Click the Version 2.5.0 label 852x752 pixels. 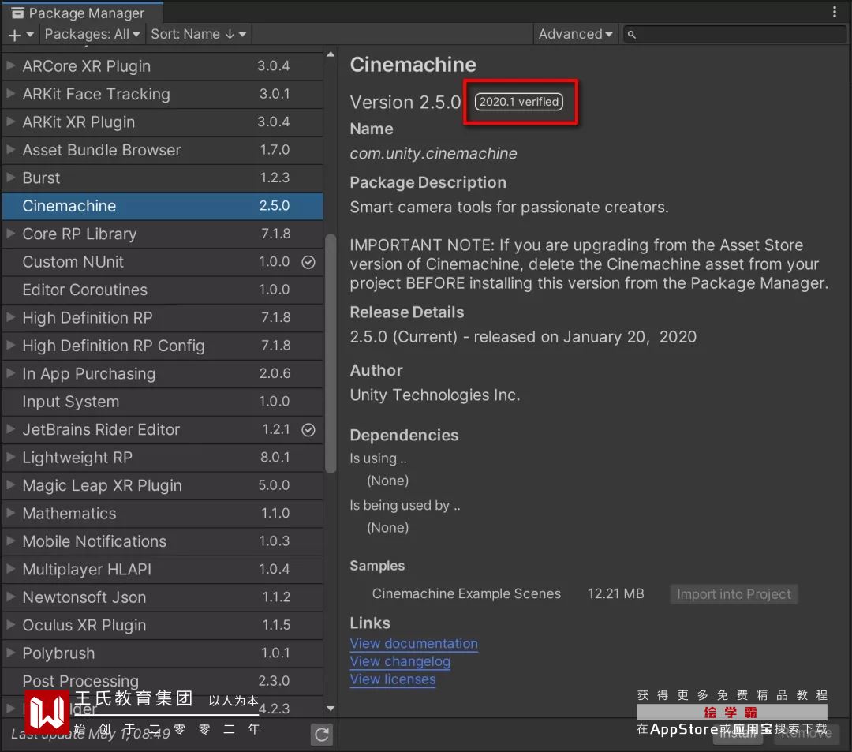click(405, 102)
